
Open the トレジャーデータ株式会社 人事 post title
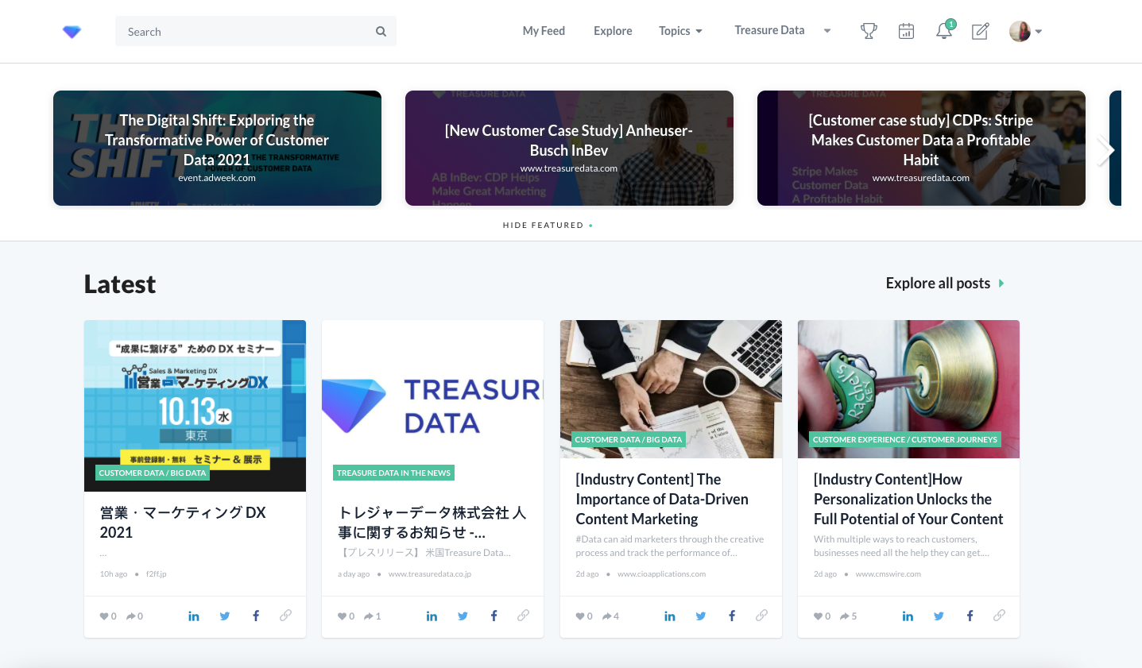[432, 523]
